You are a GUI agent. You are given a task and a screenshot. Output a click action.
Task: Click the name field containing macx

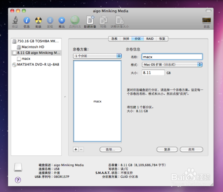tap(172, 57)
